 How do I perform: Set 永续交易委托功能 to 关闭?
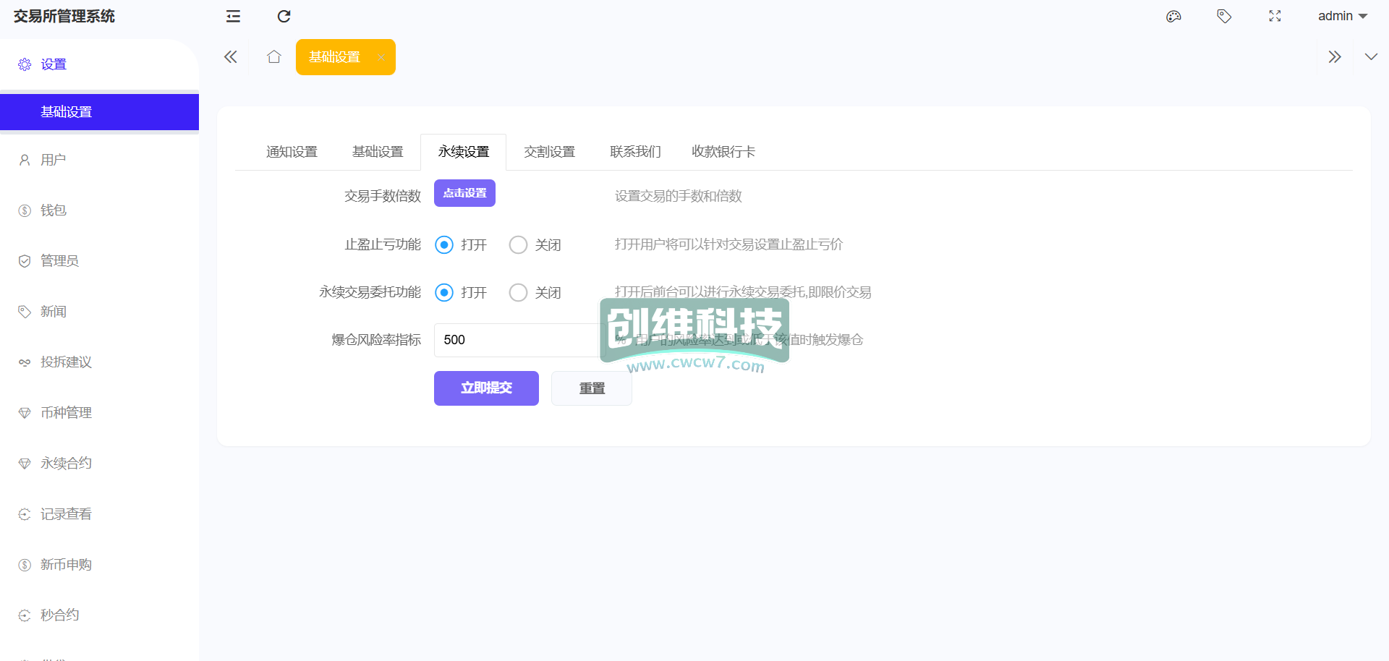click(518, 293)
